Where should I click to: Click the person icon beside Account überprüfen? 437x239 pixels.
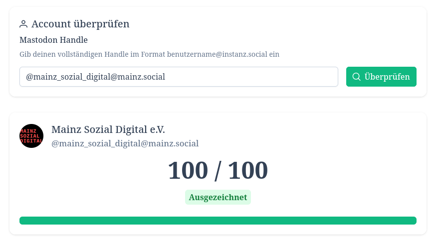23,24
